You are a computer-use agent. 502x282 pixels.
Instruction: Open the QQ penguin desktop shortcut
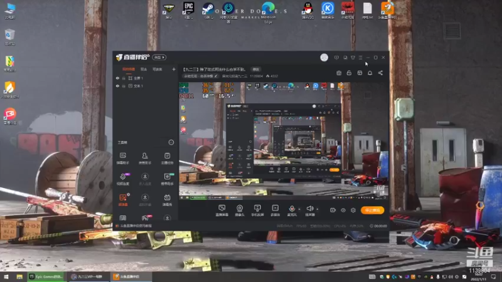point(307,11)
